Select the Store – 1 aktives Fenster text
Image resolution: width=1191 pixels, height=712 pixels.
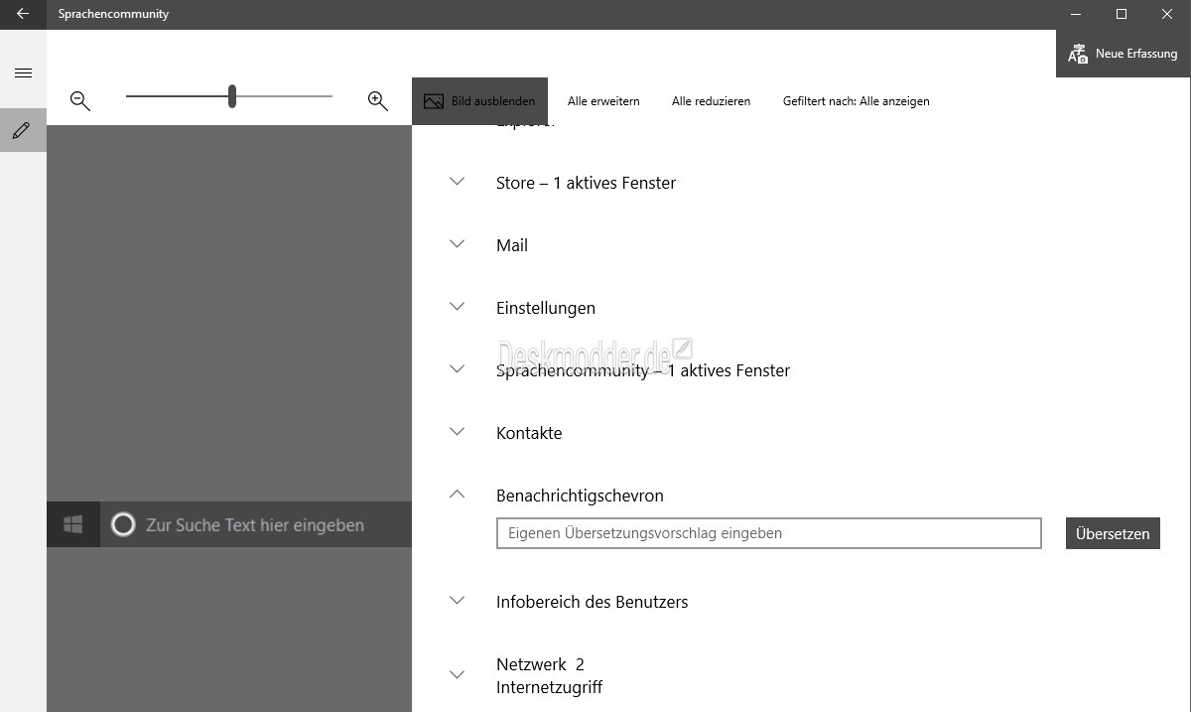point(586,183)
